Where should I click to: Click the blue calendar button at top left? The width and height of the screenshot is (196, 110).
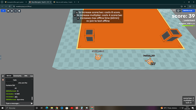3,11
